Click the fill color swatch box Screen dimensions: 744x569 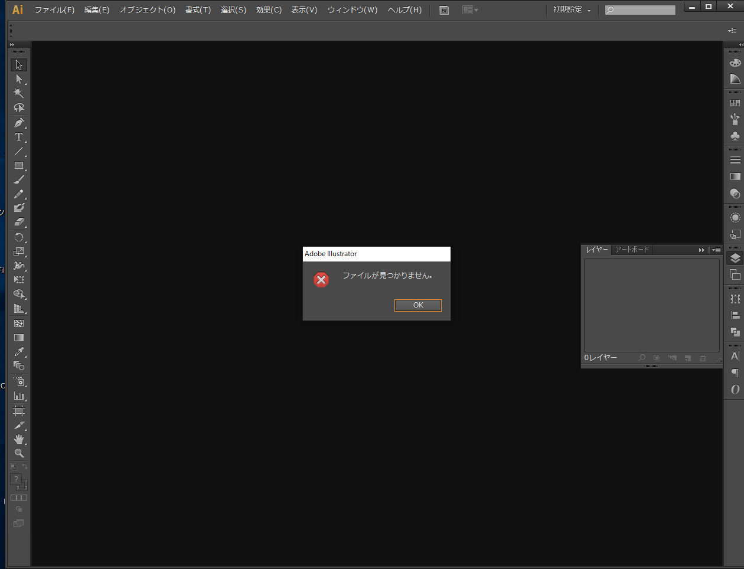(x=17, y=479)
